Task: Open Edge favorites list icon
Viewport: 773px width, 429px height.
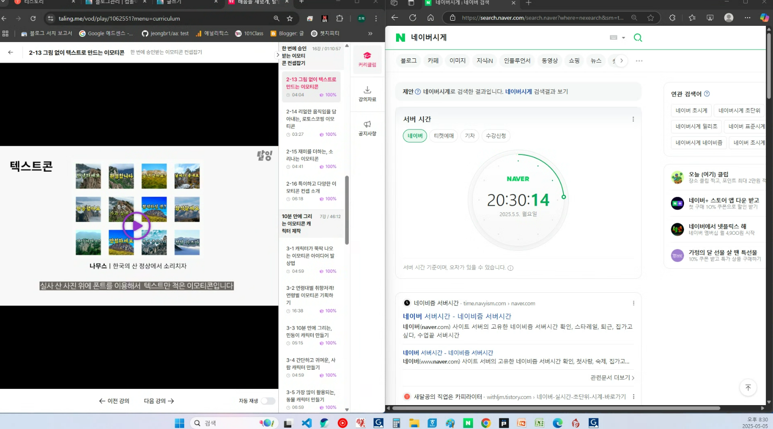Action: [692, 18]
